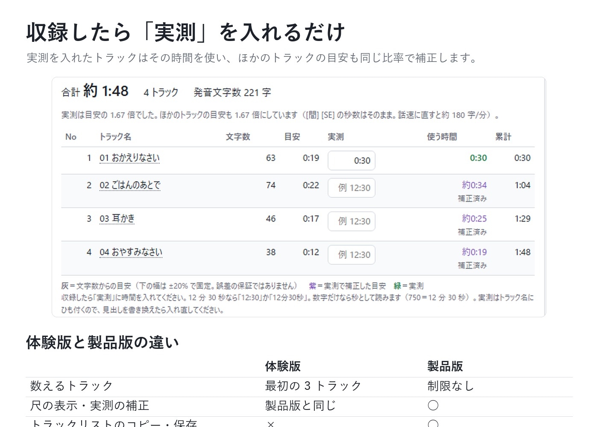Click track name 04 おやすみなさい
Image resolution: width=598 pixels, height=427 pixels.
pos(131,252)
